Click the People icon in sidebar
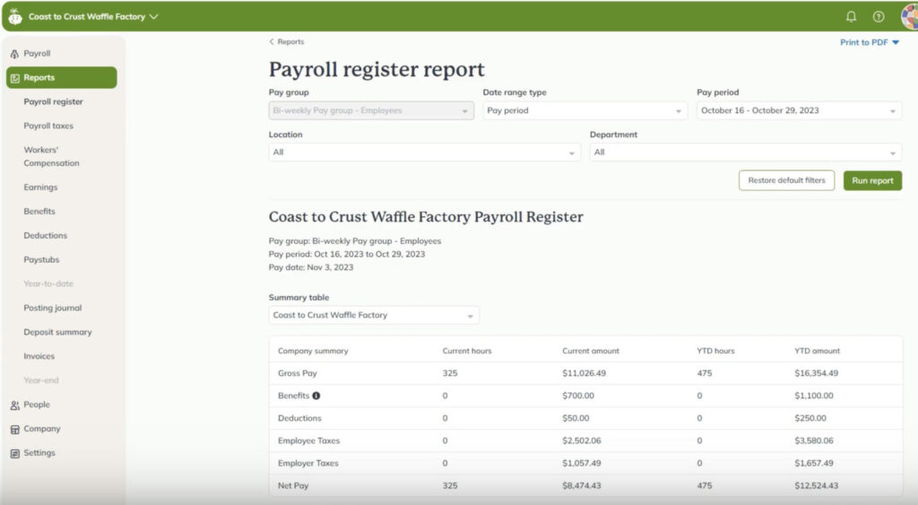918x505 pixels. (14, 405)
